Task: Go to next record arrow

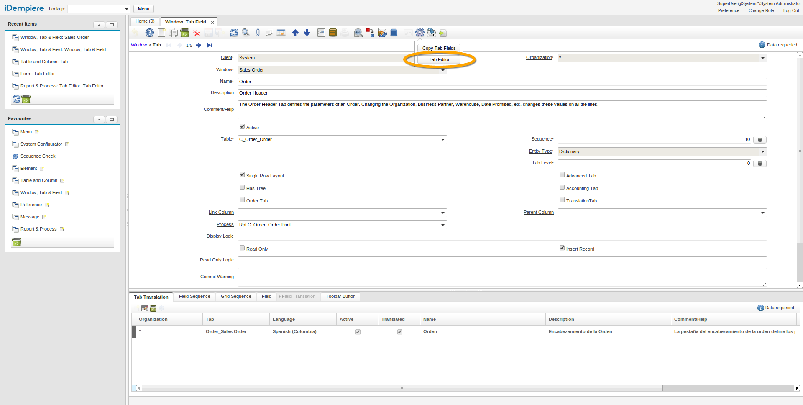Action: (199, 45)
